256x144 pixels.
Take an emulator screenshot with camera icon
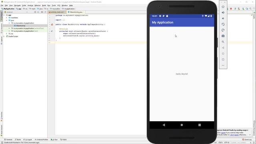coord(223,36)
